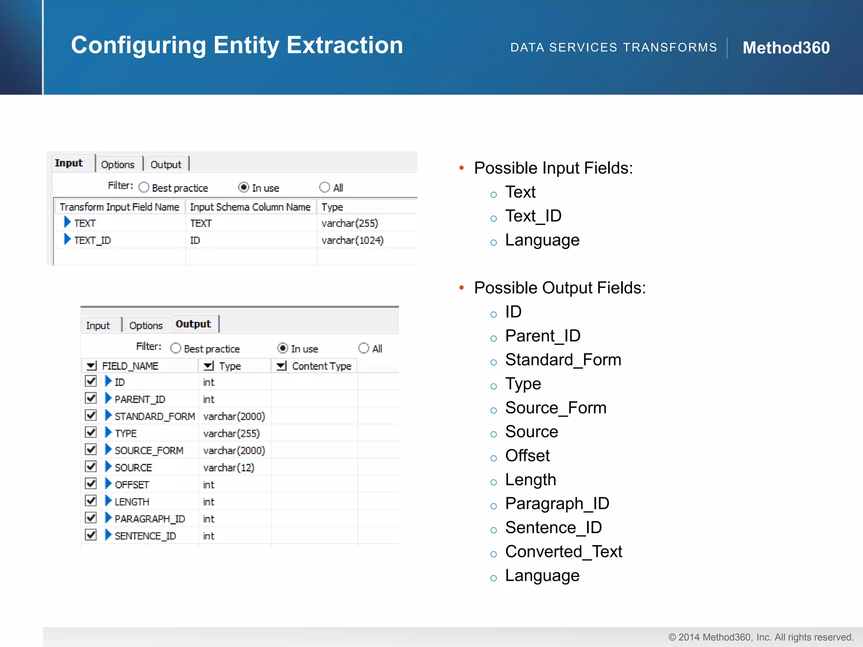
Task: Click the blue arrow icon next to PARENT_ID
Action: pyautogui.click(x=108, y=398)
